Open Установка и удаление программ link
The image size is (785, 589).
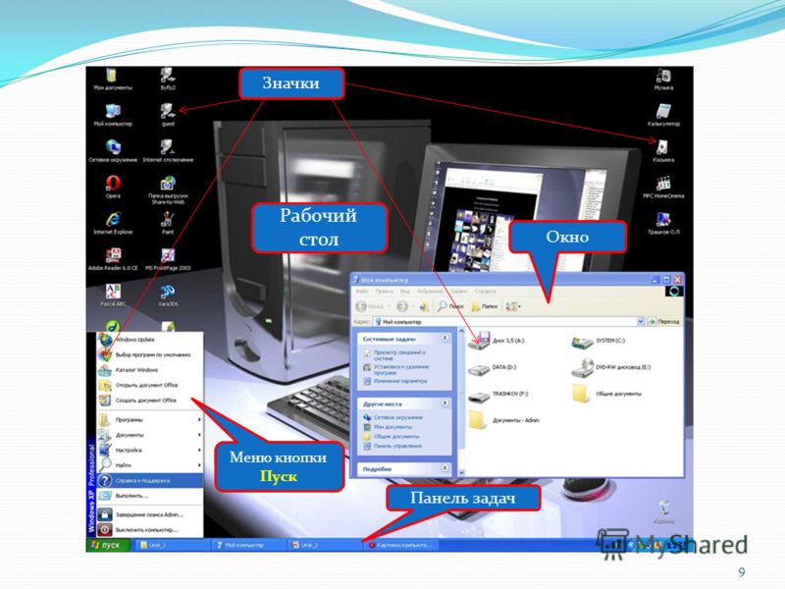(401, 370)
